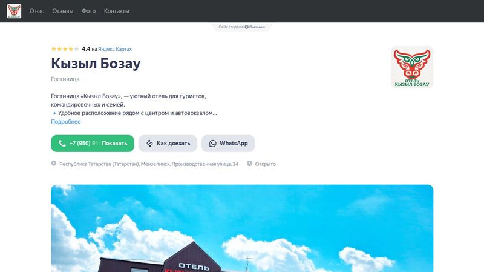The width and height of the screenshot is (484, 272).
Task: Open the Яндекс Картах rating link
Action: [x=115, y=49]
